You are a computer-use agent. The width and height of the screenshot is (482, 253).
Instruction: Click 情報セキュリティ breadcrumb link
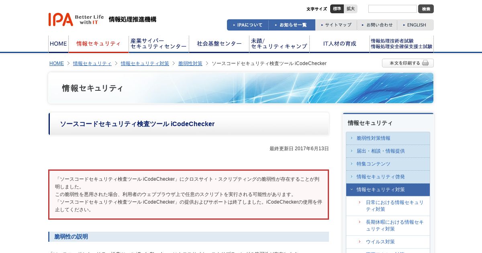[x=92, y=63]
